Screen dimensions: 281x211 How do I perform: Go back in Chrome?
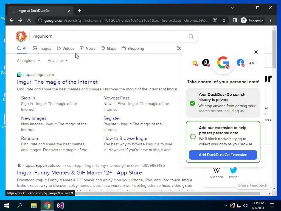(12, 20)
